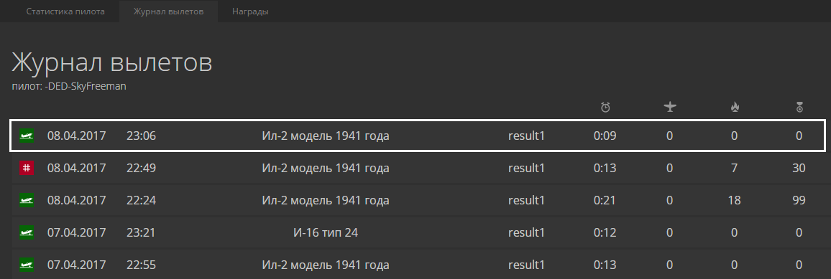Click pilot name -DED-SkyFreeman
This screenshot has height=279, width=831.
coord(86,86)
